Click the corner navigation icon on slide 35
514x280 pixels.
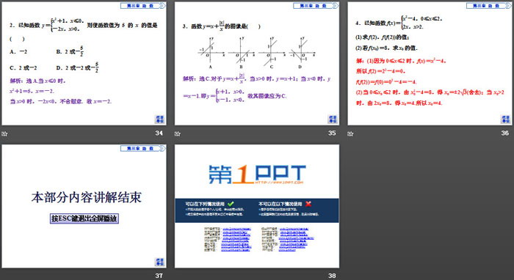tap(333, 119)
